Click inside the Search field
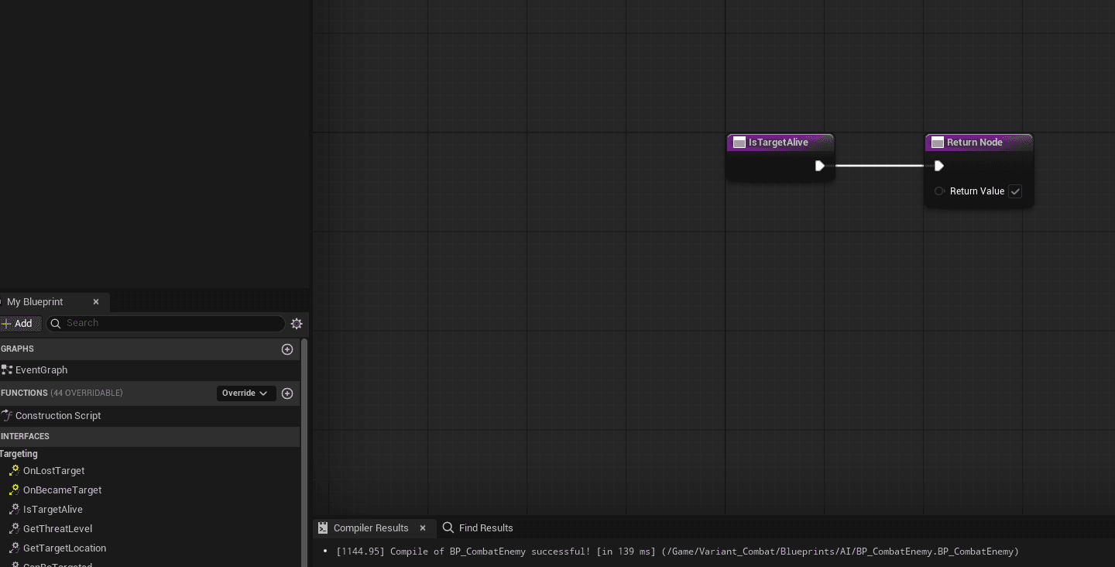 166,323
